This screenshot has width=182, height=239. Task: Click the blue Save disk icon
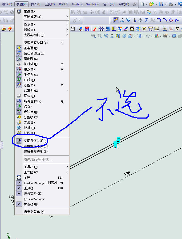coord(161,4)
